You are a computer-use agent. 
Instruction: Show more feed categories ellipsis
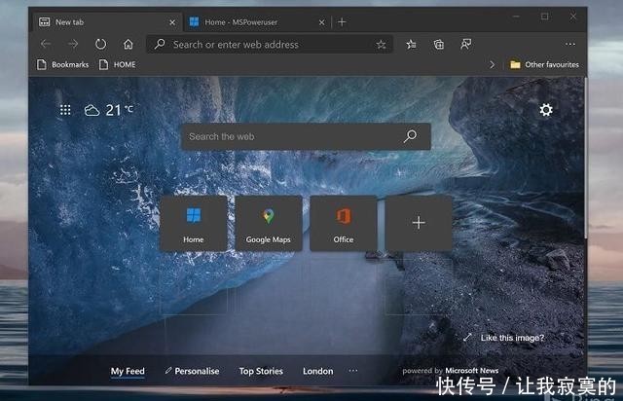tap(353, 371)
